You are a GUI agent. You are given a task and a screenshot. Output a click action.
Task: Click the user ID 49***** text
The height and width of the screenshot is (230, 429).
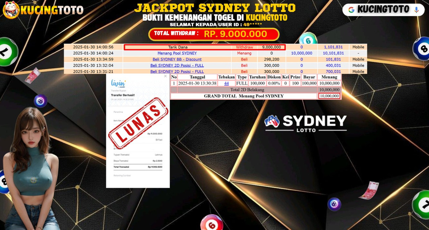[x=253, y=24]
